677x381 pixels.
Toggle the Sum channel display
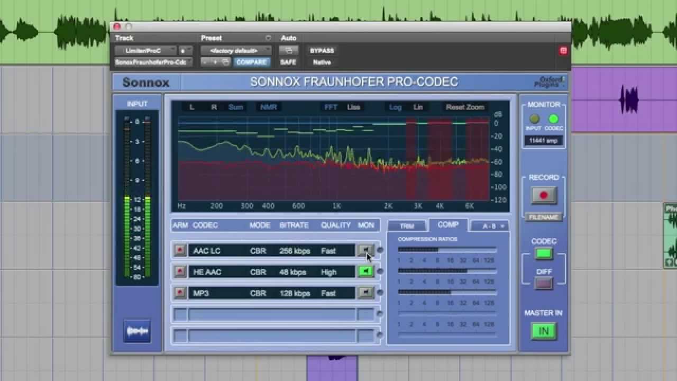(236, 107)
